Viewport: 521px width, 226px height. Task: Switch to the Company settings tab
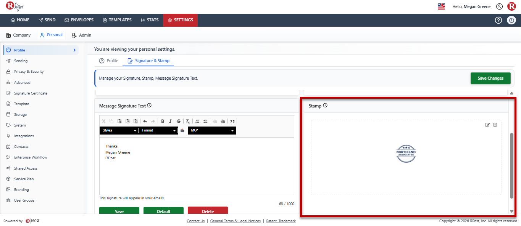(18, 35)
